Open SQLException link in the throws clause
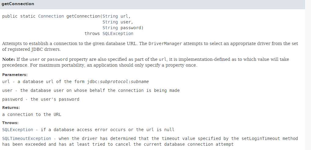Screen dimensions: 311x150 pos(118,33)
